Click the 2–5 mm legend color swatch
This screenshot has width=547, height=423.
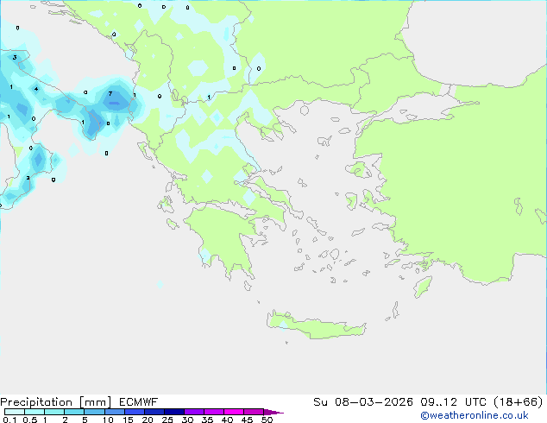point(74,412)
